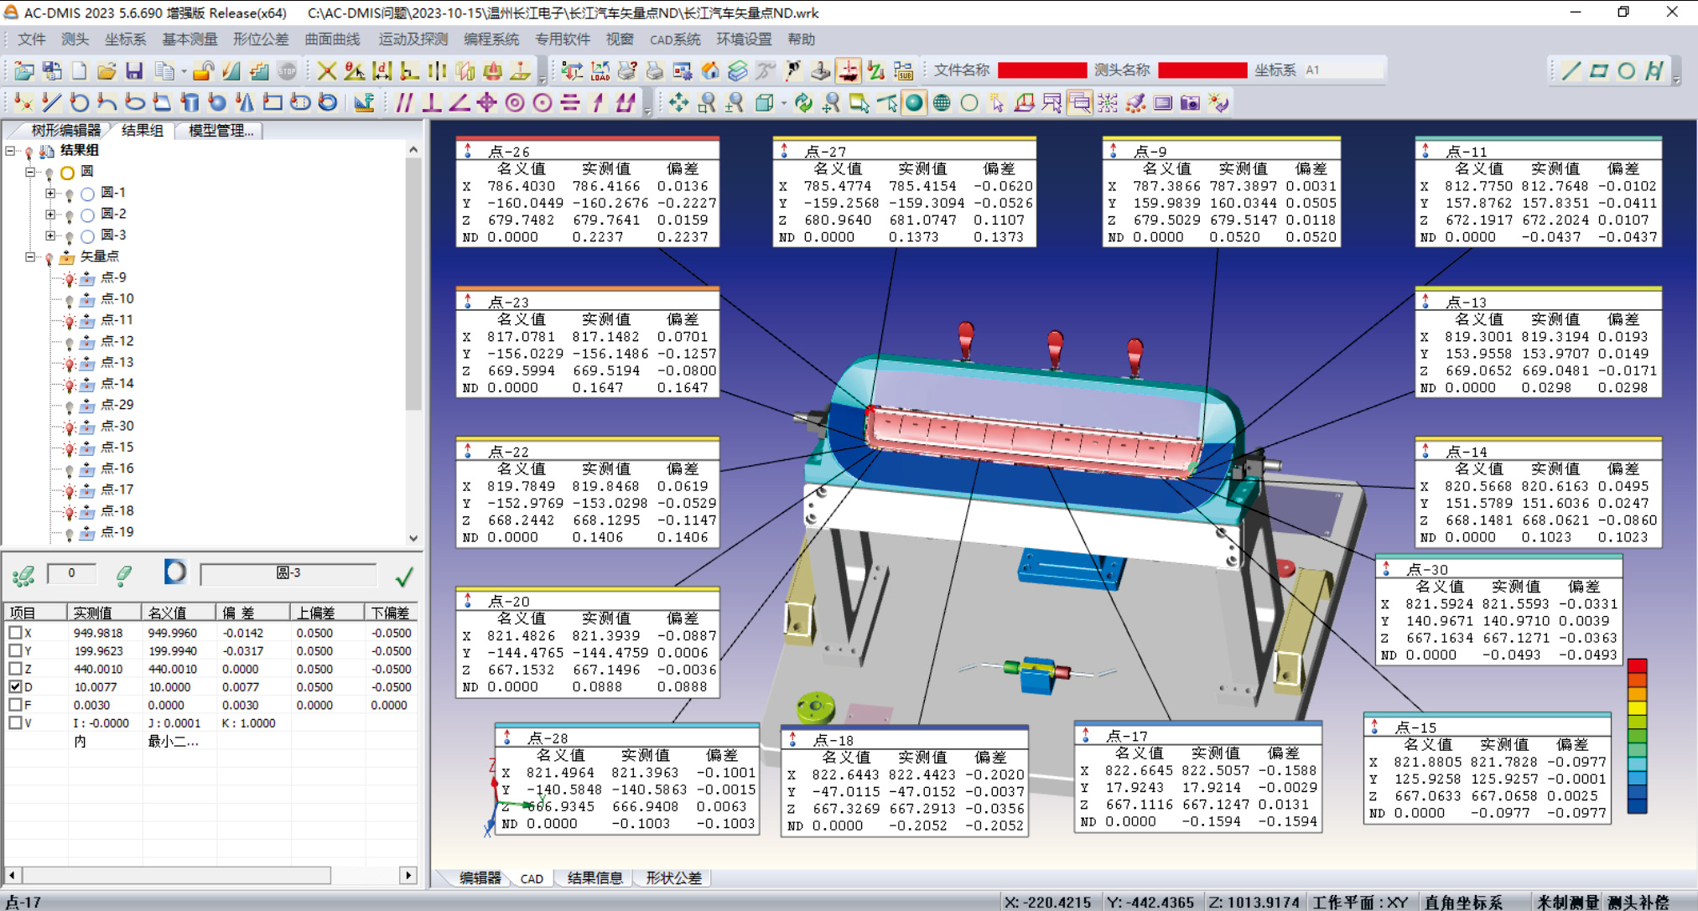
Task: Collapse the 矢量点 tree group
Action: point(30,256)
